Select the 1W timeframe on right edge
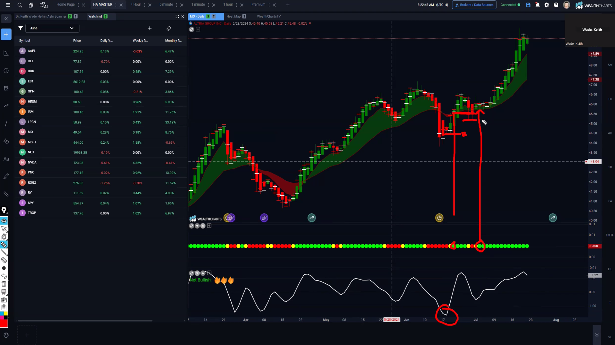Image resolution: width=615 pixels, height=345 pixels. pyautogui.click(x=610, y=201)
